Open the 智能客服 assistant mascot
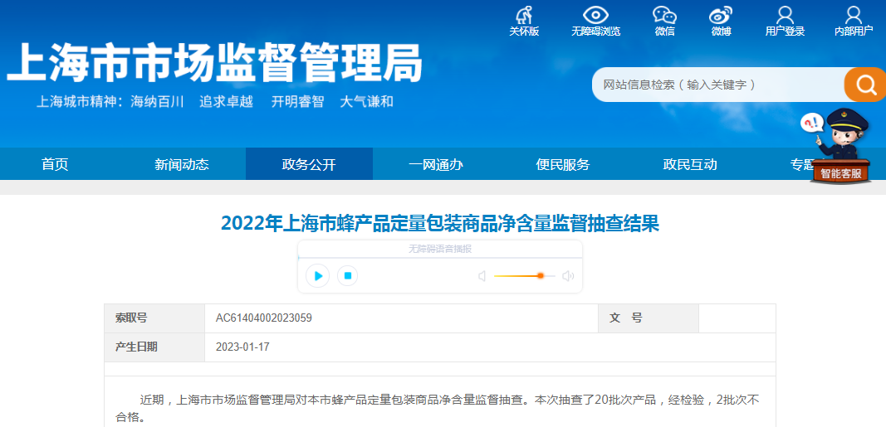Viewport: 886px width, 427px height. (x=839, y=146)
